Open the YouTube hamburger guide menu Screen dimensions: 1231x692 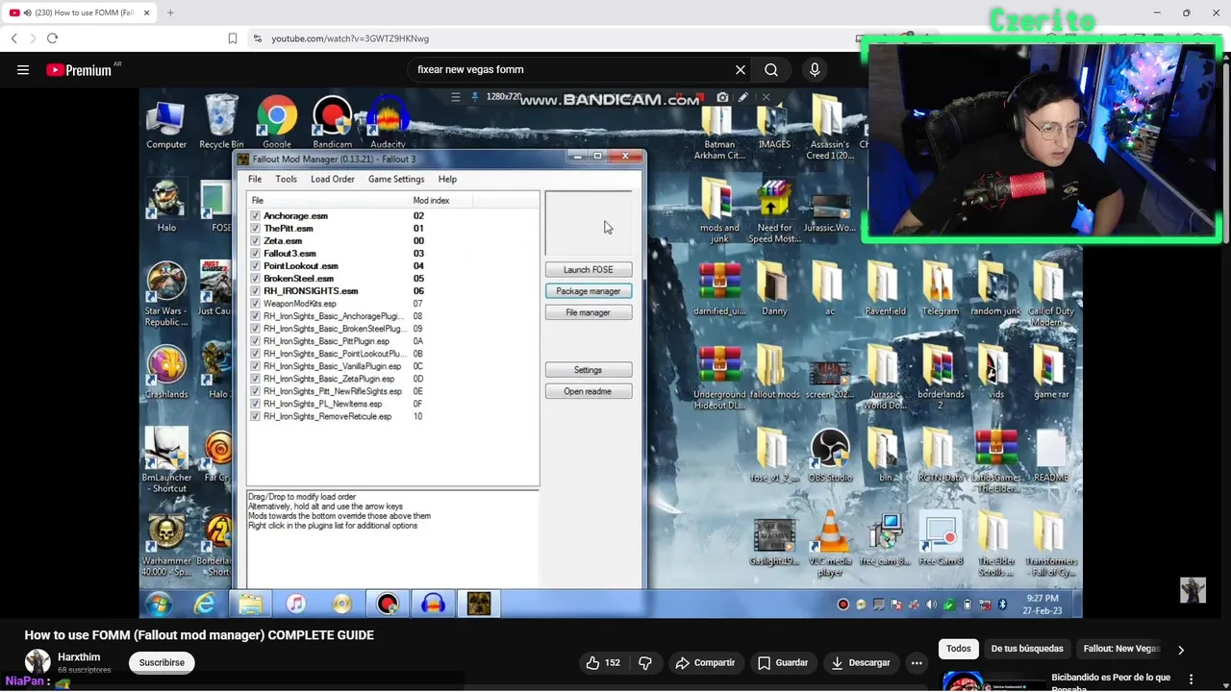click(x=23, y=69)
